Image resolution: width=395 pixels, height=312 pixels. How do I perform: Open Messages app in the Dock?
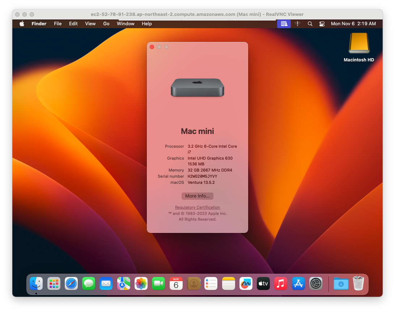89,283
